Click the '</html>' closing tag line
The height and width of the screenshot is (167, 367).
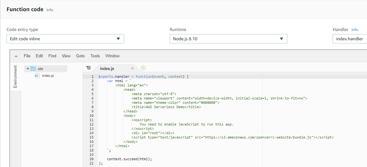pos(122,146)
